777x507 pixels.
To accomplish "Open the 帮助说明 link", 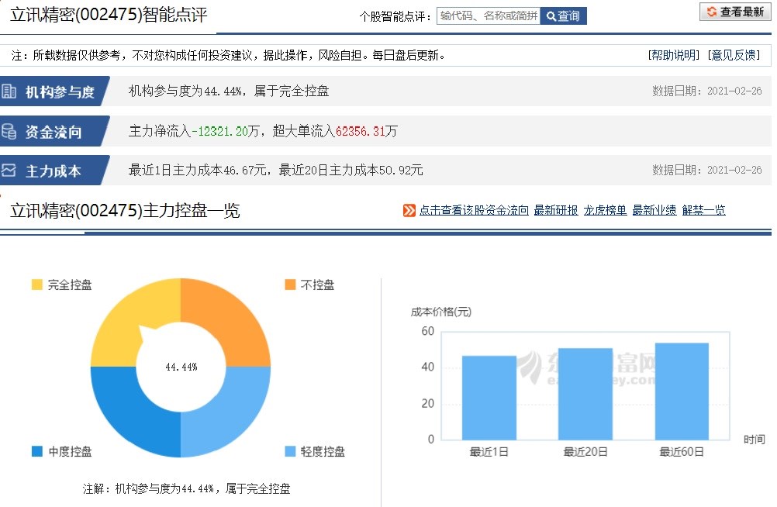I will coord(674,55).
